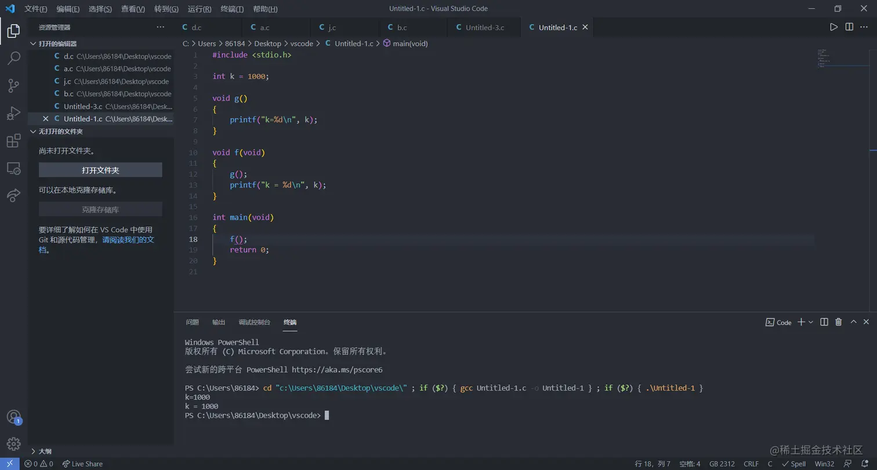Click the Live Share status bar button
877x470 pixels.
coord(82,464)
